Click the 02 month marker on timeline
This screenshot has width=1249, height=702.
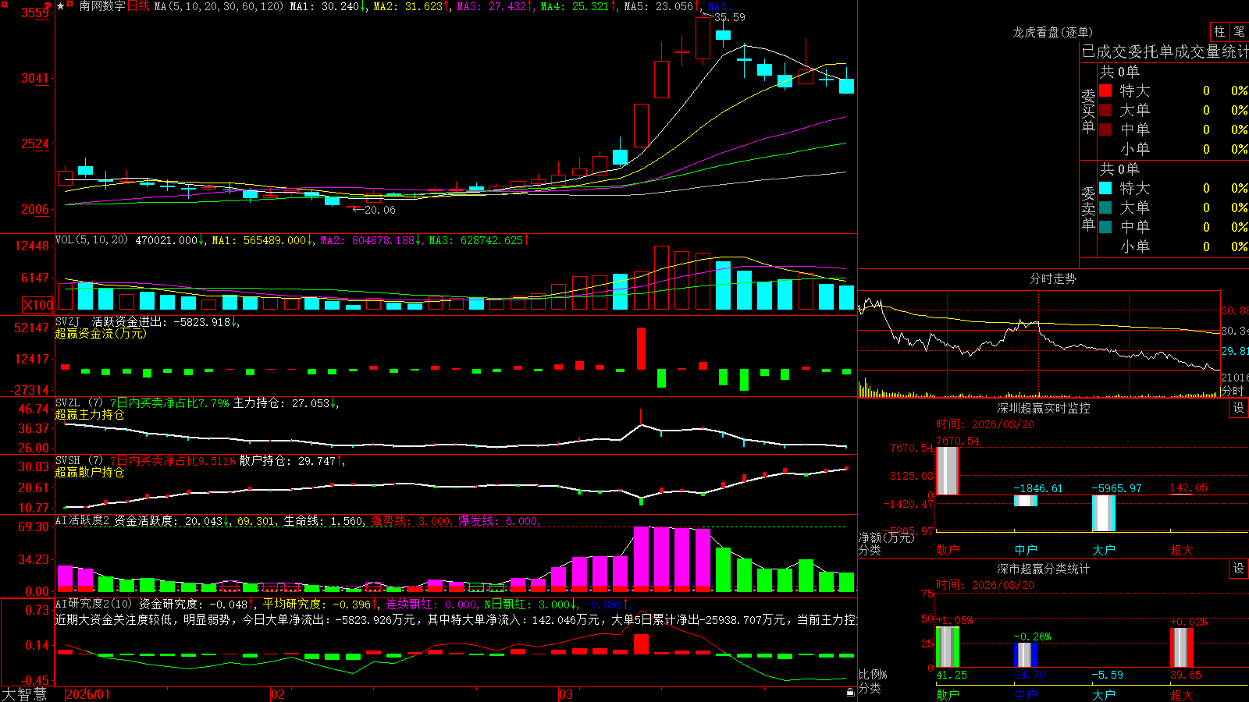pyautogui.click(x=277, y=694)
